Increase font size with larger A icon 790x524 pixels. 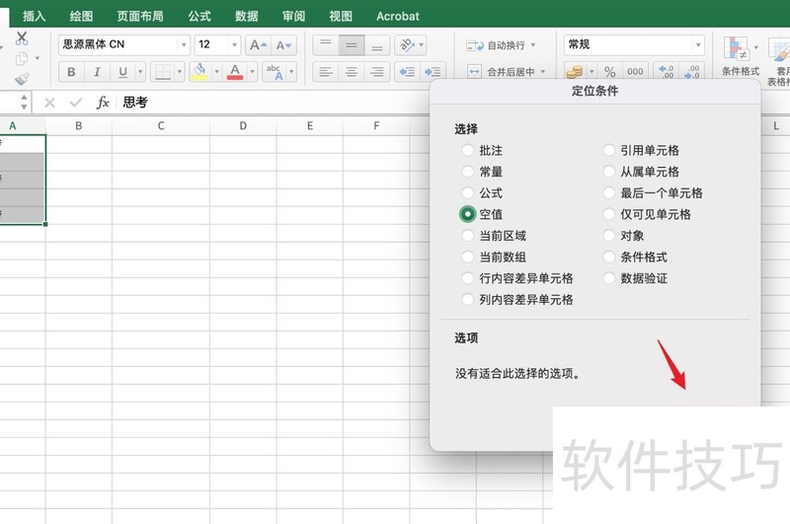(257, 45)
